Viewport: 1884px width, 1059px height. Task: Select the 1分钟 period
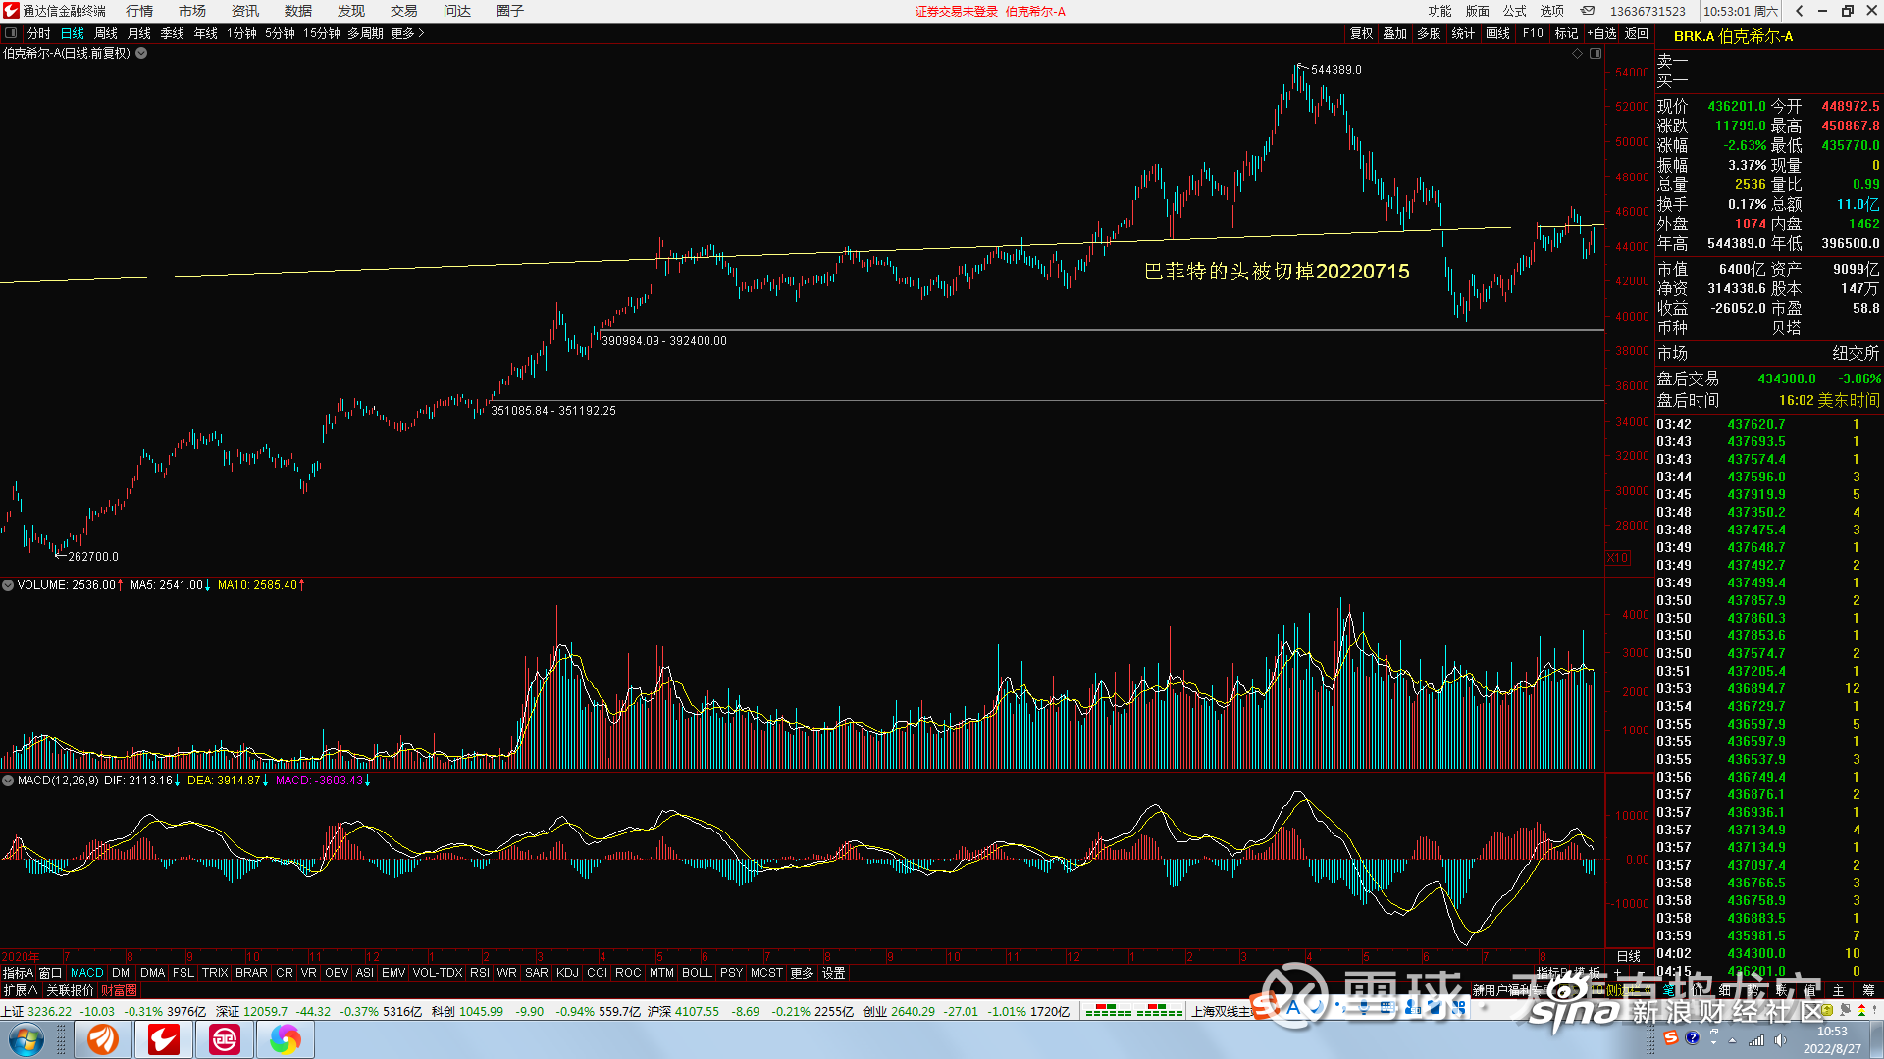point(241,33)
